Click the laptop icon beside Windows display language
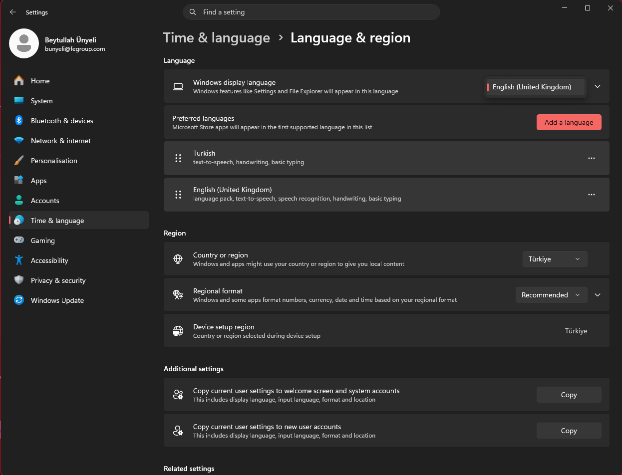 pyautogui.click(x=178, y=87)
